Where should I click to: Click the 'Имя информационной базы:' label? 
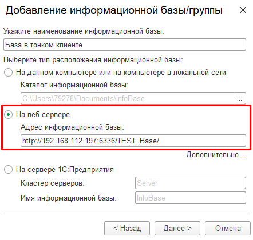69,198
